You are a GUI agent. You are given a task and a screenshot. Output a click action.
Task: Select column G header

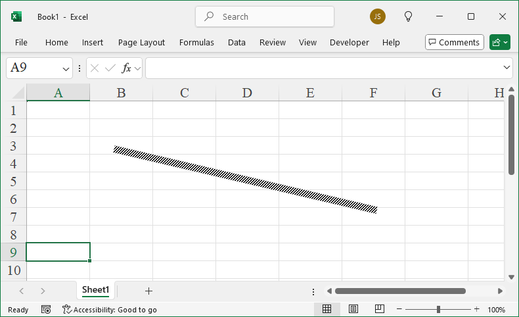click(437, 93)
